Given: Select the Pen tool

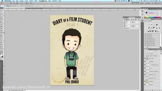Looking at the screenshot, I should [x=2, y=38].
